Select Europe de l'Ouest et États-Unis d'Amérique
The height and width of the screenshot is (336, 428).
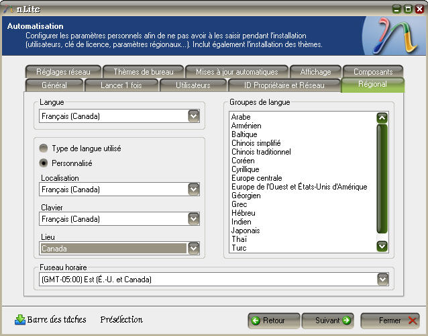(x=299, y=187)
